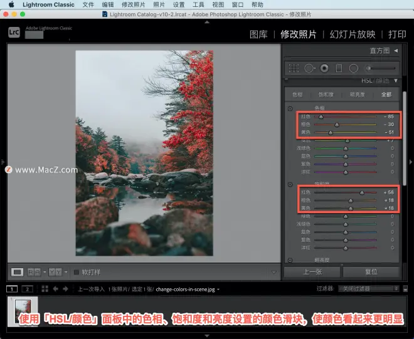
Task: Adjust the saturation 红色 slider at +56
Action: (x=362, y=192)
